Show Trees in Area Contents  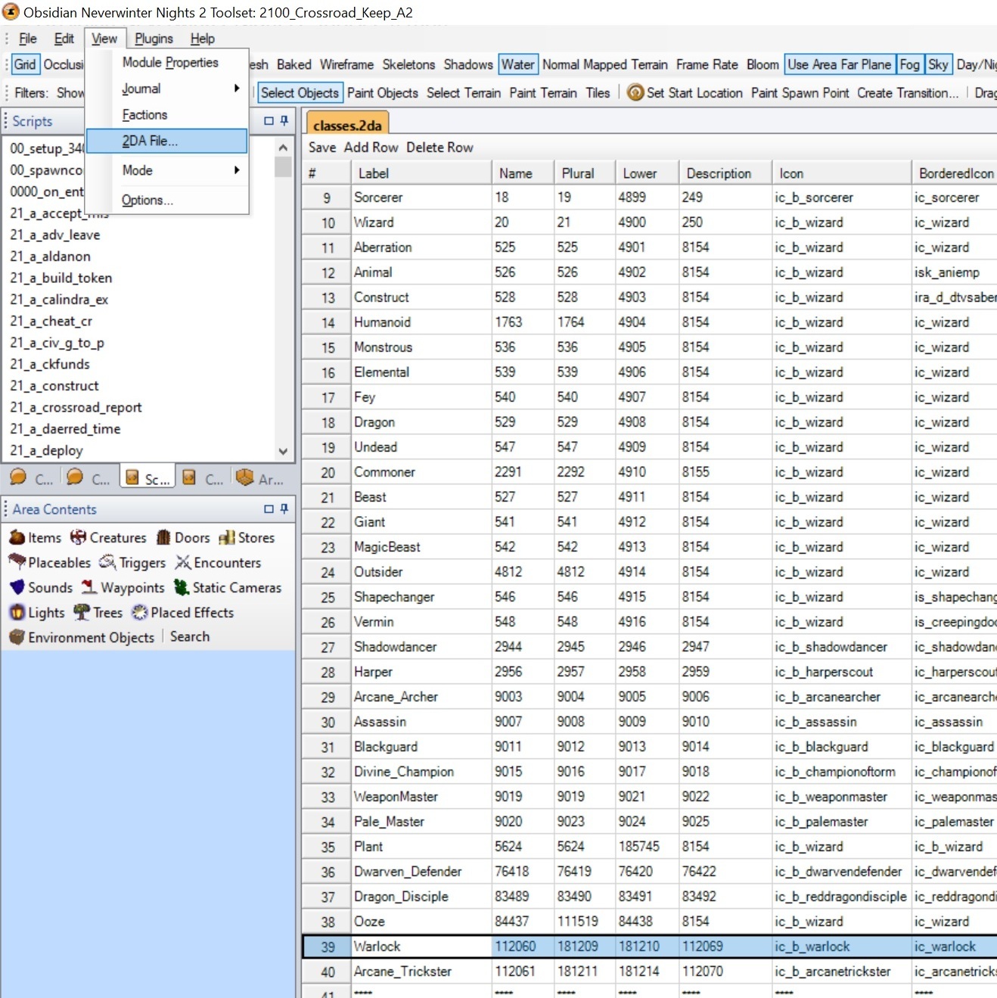[x=98, y=613]
